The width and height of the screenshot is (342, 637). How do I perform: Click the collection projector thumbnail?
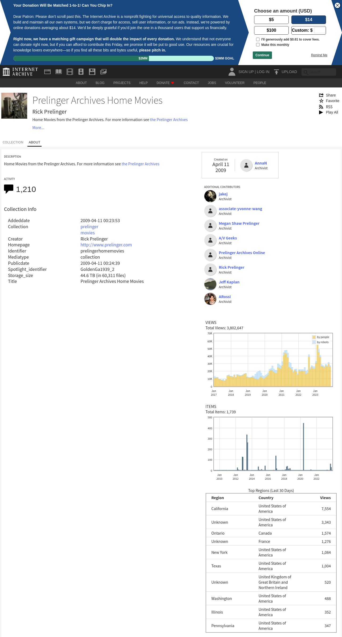click(14, 106)
